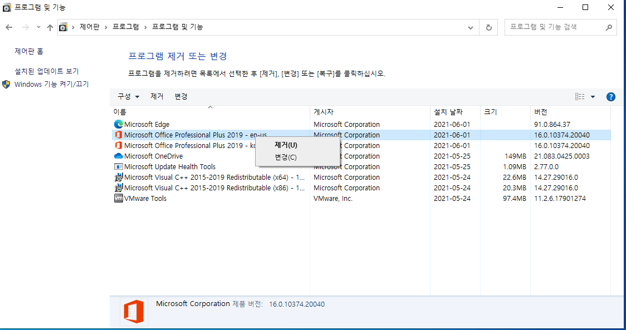Click 프로그램 in the breadcrumb path
The width and height of the screenshot is (626, 330).
[x=126, y=27]
